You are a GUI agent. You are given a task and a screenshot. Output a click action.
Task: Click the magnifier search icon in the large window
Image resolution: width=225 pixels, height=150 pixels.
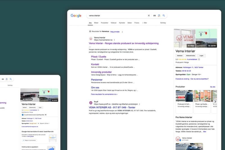(x=164, y=15)
